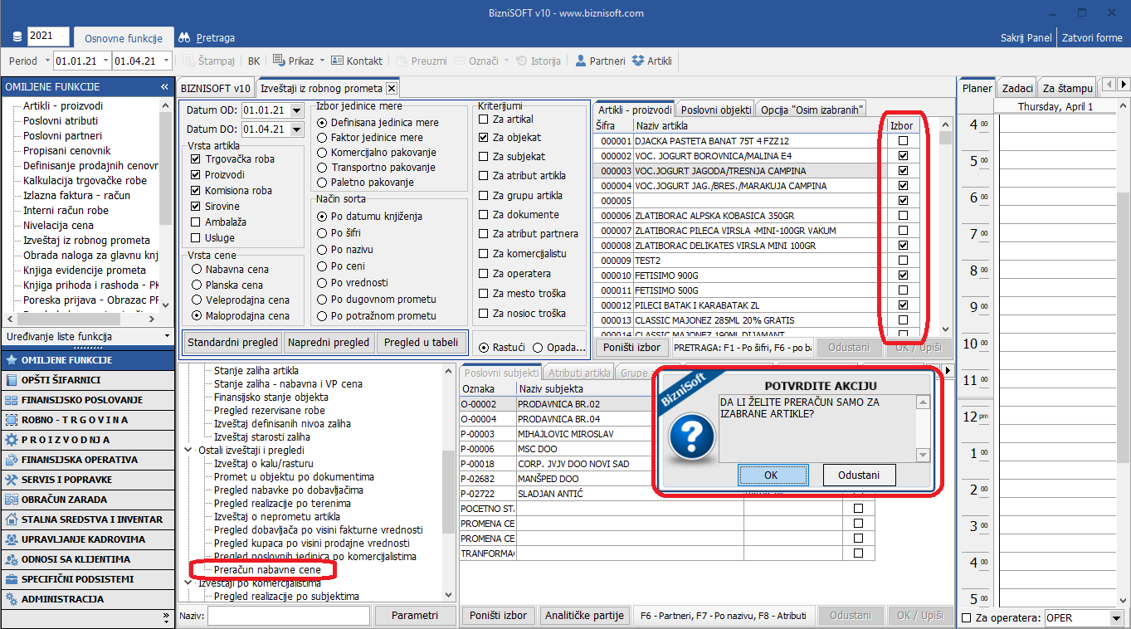The height and width of the screenshot is (629, 1131).
Task: Open Artikli boxes icon in toolbar
Action: click(x=638, y=61)
